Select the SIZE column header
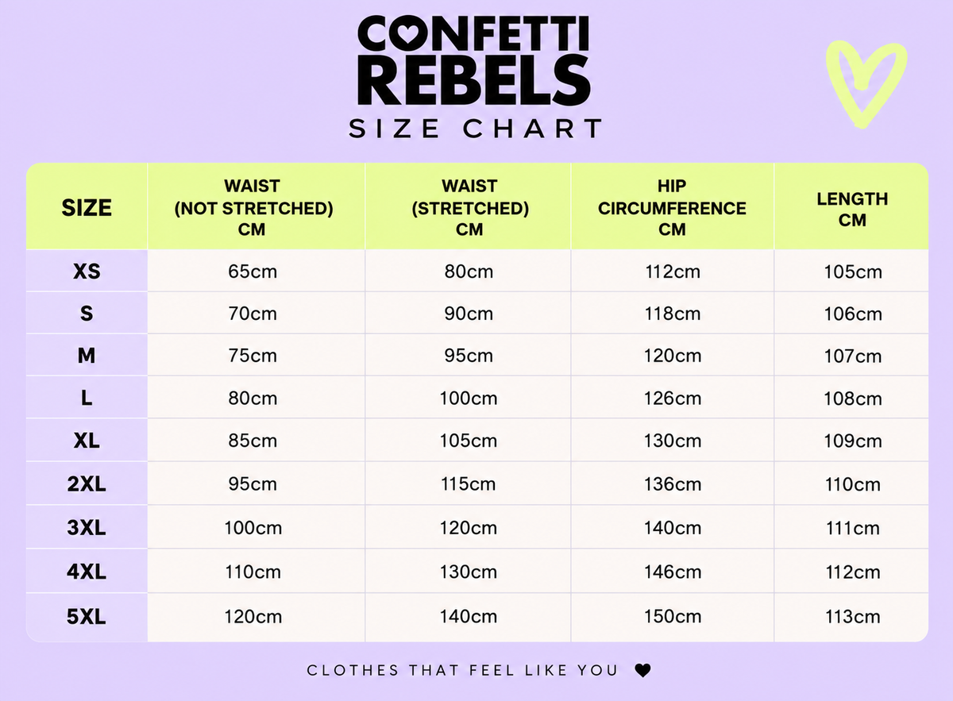This screenshot has height=701, width=953. point(87,208)
